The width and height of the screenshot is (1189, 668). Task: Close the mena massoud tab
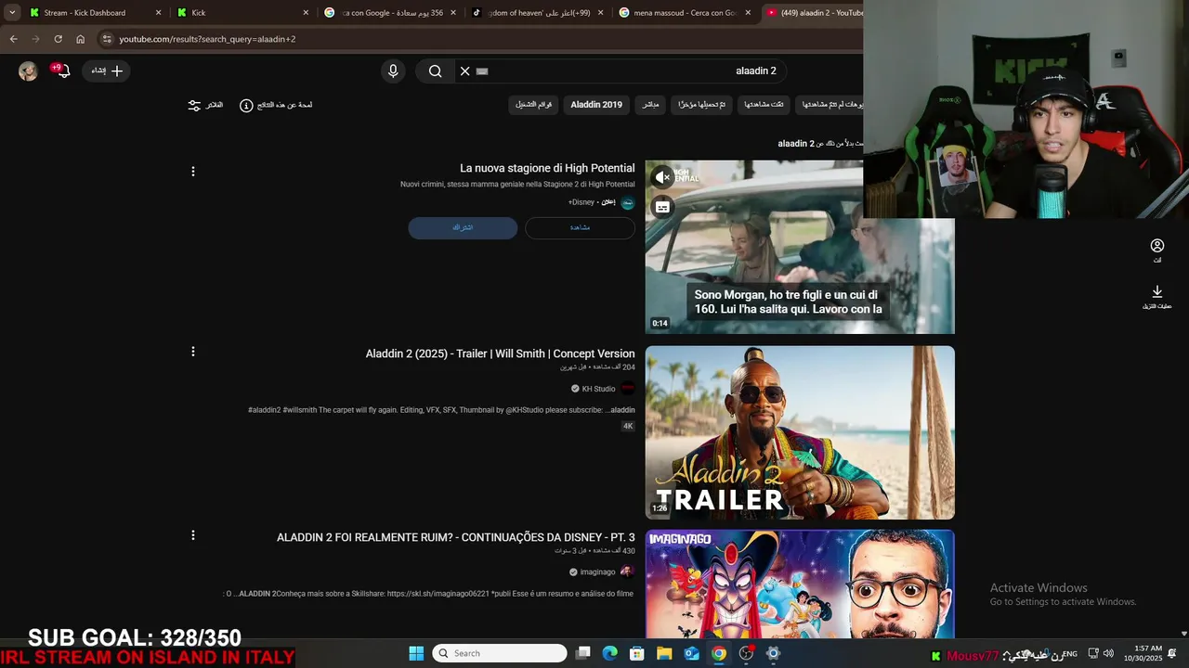749,13
